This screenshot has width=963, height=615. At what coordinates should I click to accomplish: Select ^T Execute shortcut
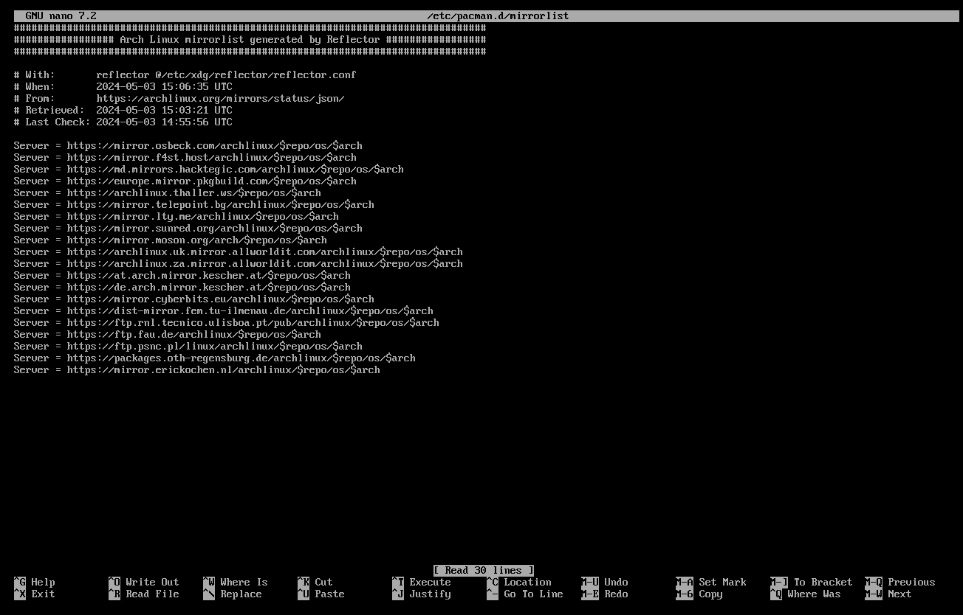[421, 582]
